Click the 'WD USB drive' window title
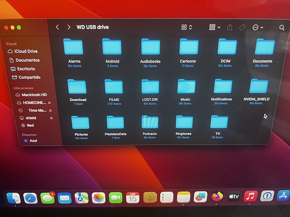The image size is (290, 217). 92,27
